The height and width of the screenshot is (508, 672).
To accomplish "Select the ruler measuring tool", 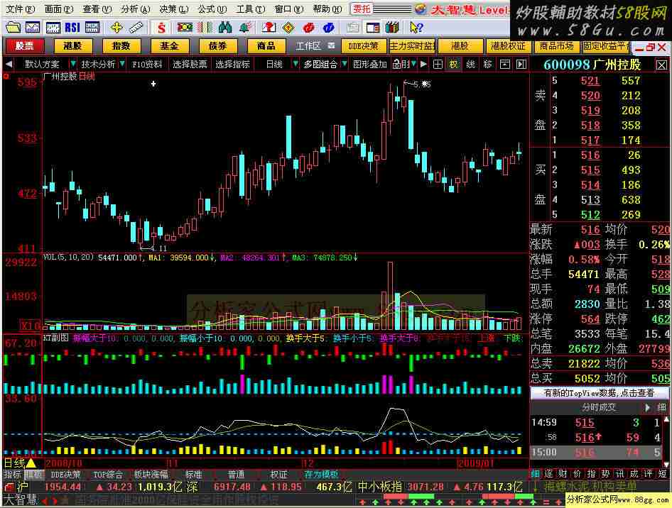I will (x=136, y=28).
